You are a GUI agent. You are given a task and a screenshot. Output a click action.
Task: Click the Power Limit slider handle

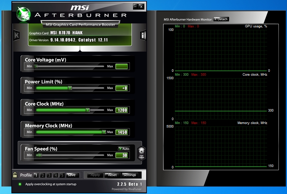[70, 88]
